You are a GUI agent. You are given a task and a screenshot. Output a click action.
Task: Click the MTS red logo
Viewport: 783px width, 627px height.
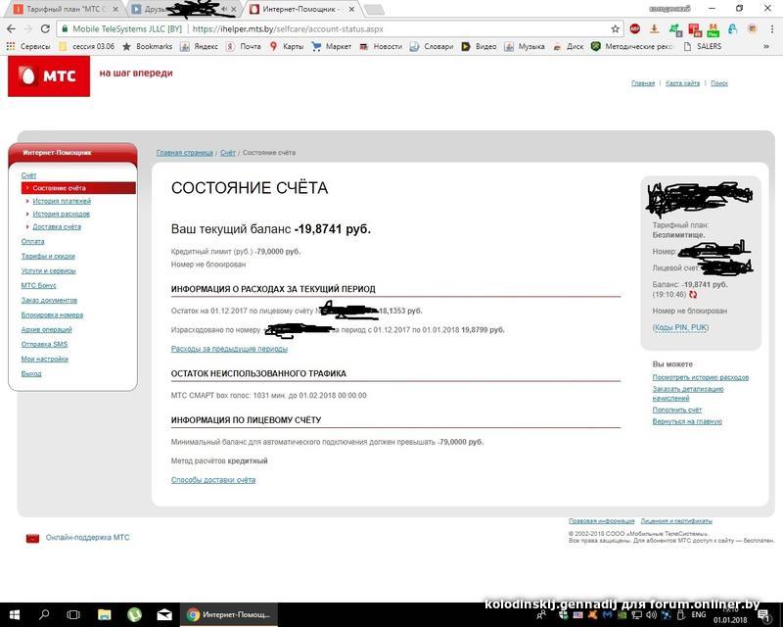[49, 76]
